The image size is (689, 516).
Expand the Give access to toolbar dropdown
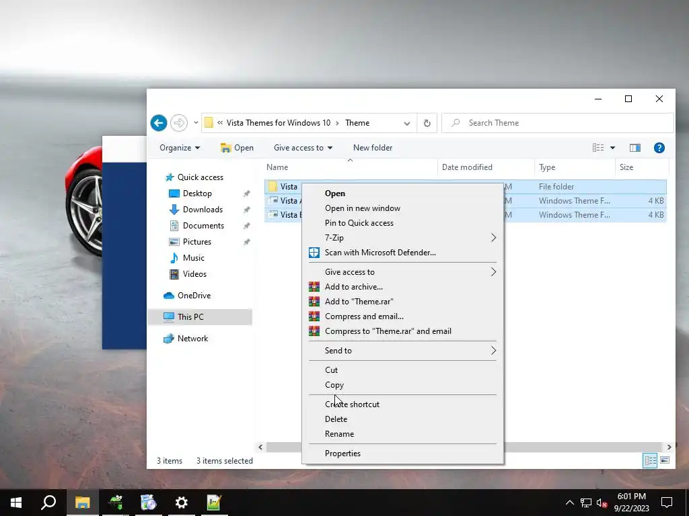pyautogui.click(x=303, y=148)
